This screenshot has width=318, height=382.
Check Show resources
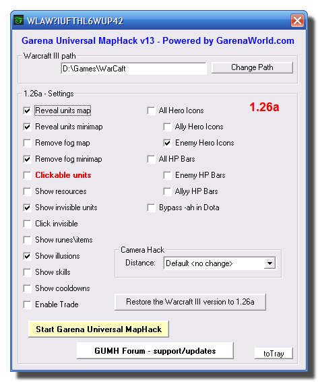coord(28,191)
